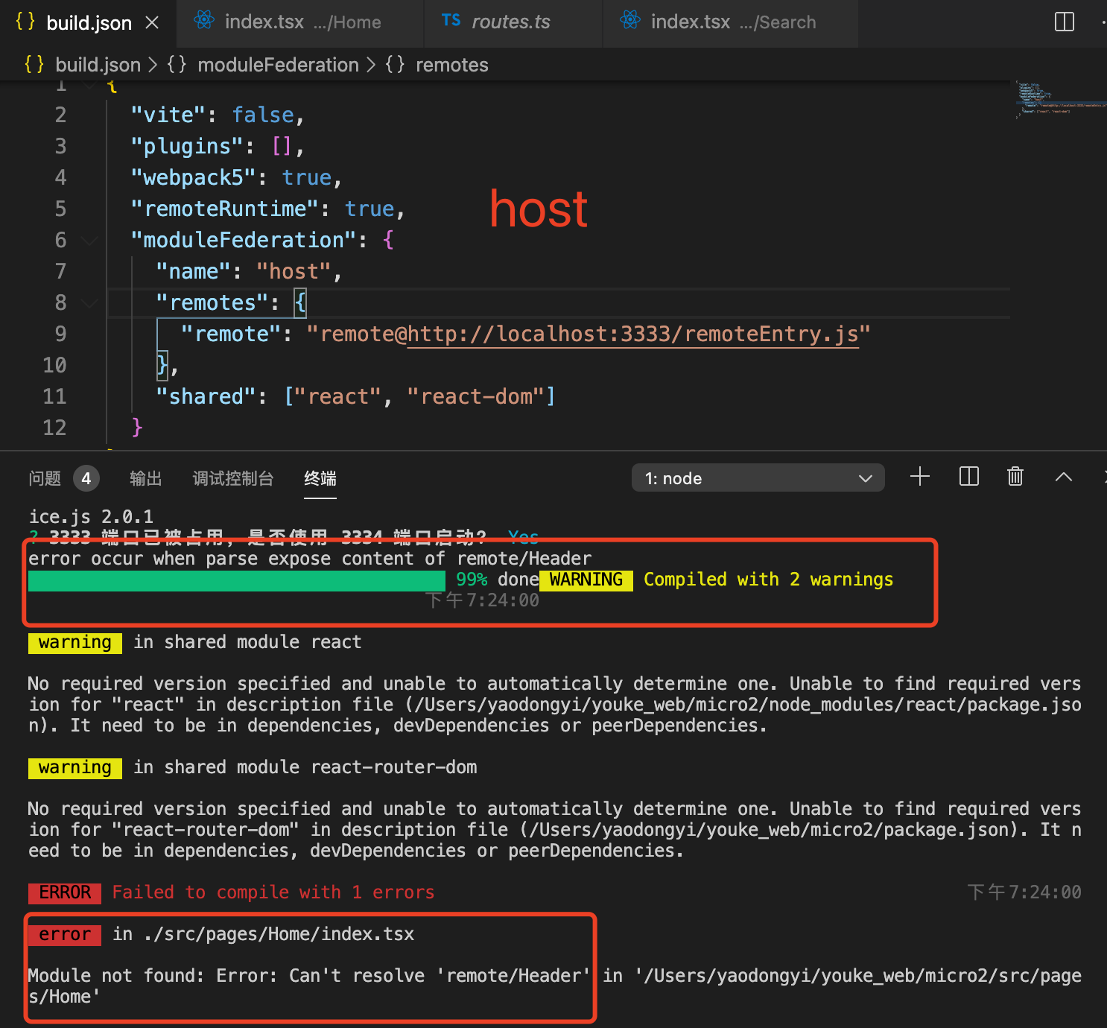
Task: Collapse the remotes object at line 8
Action: pyautogui.click(x=89, y=303)
